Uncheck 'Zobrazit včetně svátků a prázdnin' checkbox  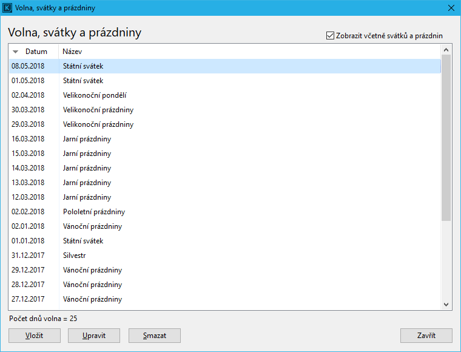331,36
